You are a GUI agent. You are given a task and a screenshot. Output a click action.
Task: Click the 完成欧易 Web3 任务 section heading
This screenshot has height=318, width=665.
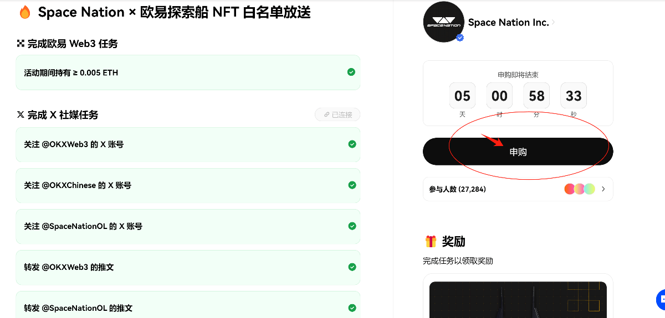pos(73,43)
